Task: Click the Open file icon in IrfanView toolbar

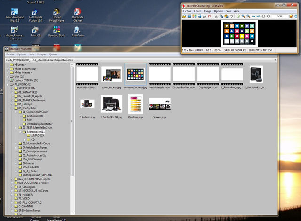Action: tap(184, 16)
